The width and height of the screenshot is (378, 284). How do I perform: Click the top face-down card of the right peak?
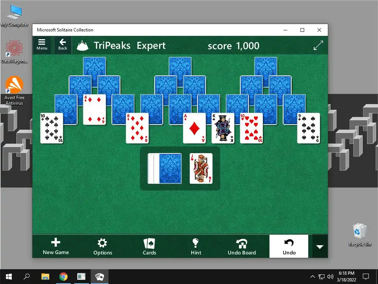click(x=266, y=67)
